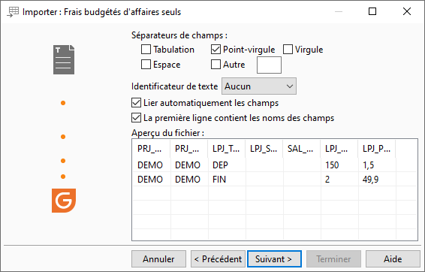Image resolution: width=425 pixels, height=272 pixels.
Task: Check the Autre separator option
Action: (x=216, y=65)
